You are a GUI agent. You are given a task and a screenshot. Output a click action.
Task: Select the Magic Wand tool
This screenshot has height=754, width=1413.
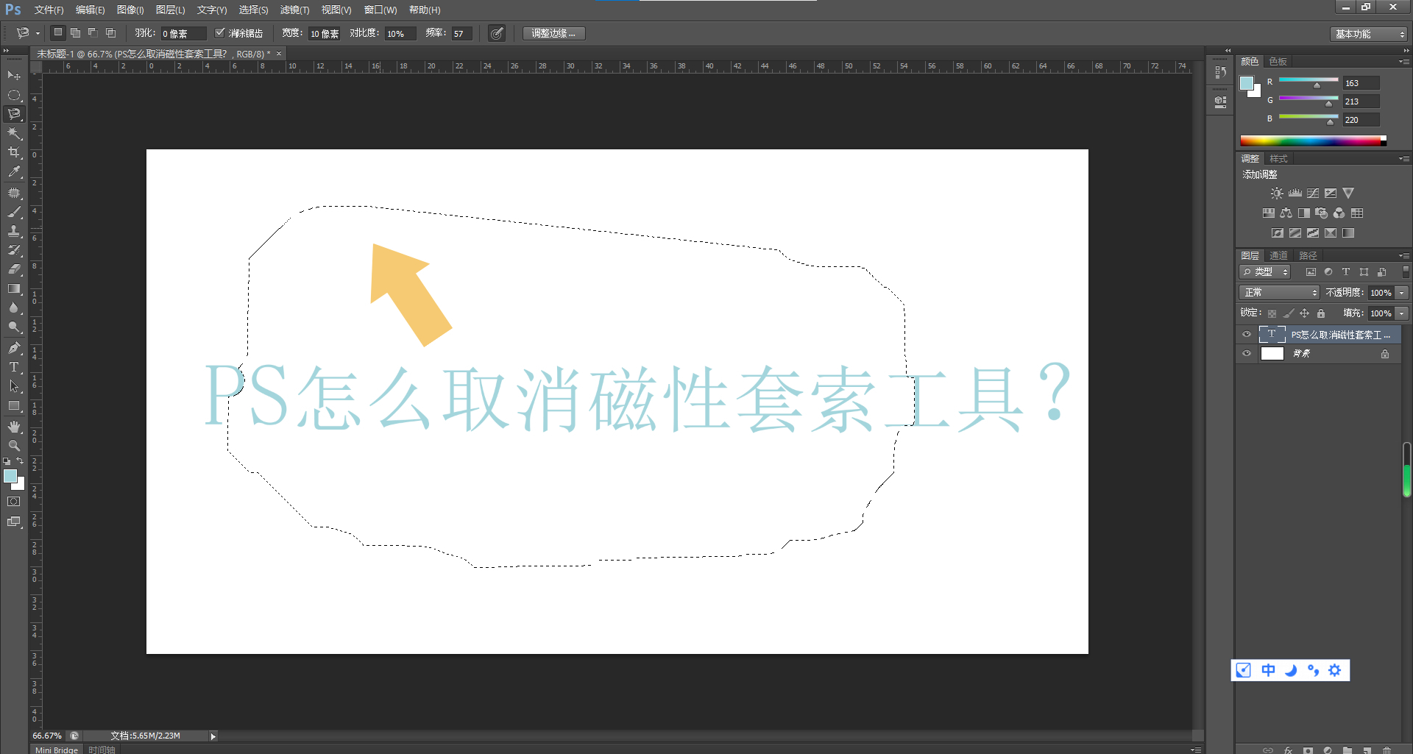click(x=14, y=133)
